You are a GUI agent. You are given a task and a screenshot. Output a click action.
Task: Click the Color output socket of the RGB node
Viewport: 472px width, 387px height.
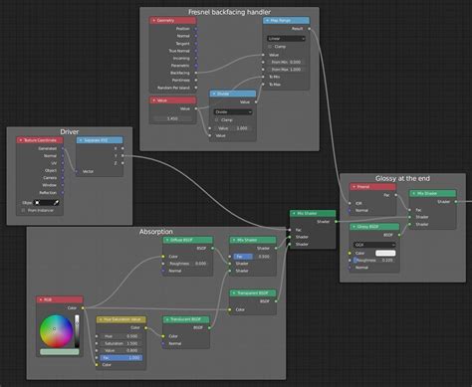[x=83, y=308]
